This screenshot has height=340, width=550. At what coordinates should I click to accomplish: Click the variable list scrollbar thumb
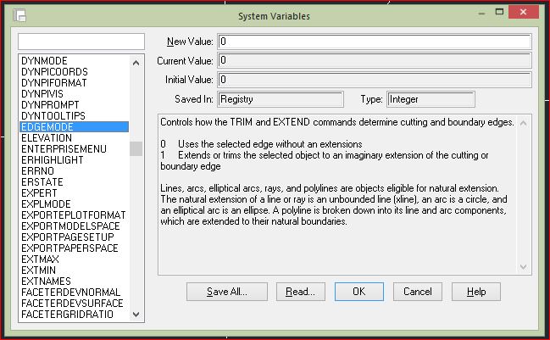pos(136,148)
